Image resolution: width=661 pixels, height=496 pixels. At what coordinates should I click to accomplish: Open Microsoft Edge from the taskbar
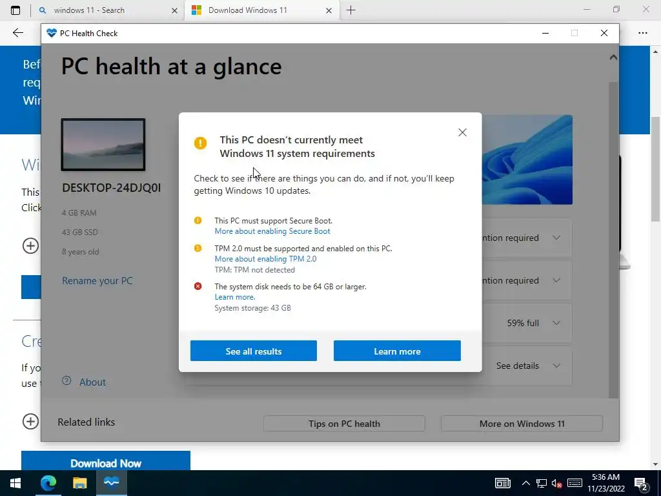click(48, 483)
